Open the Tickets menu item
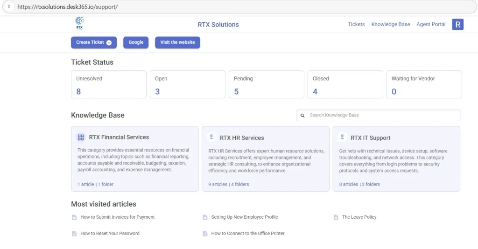Viewport: 478px width, 249px height. coord(356,24)
